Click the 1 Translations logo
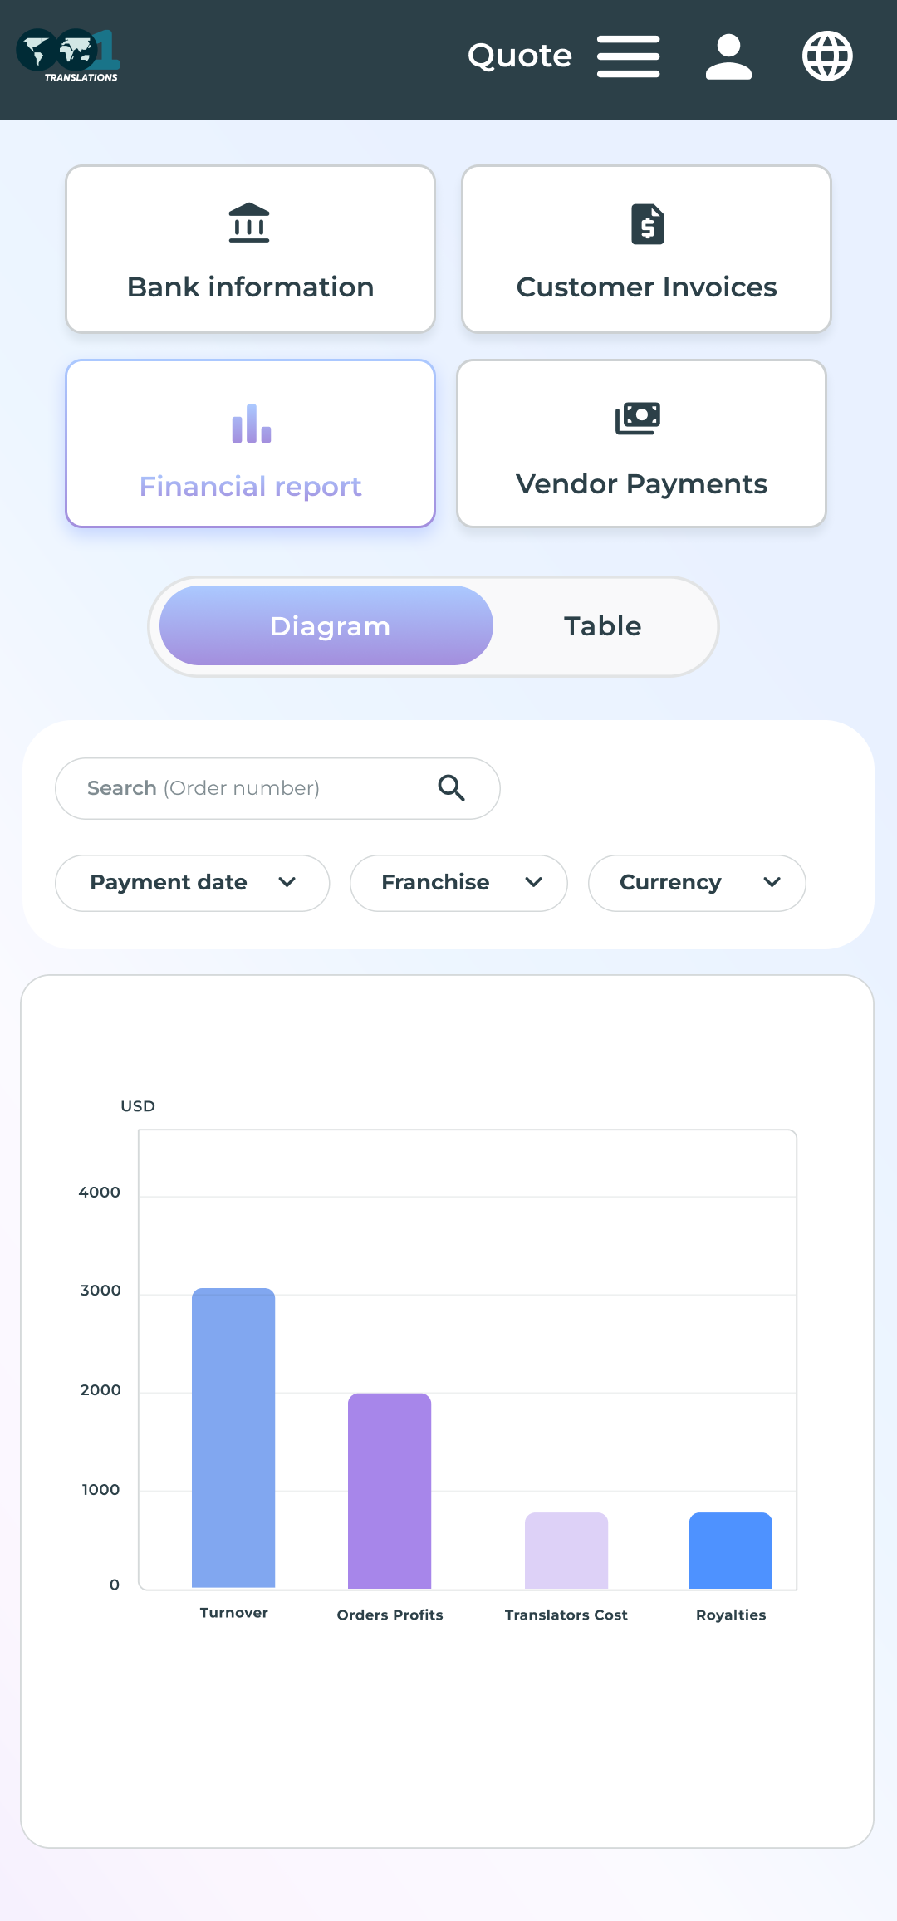The image size is (897, 1921). [x=69, y=56]
